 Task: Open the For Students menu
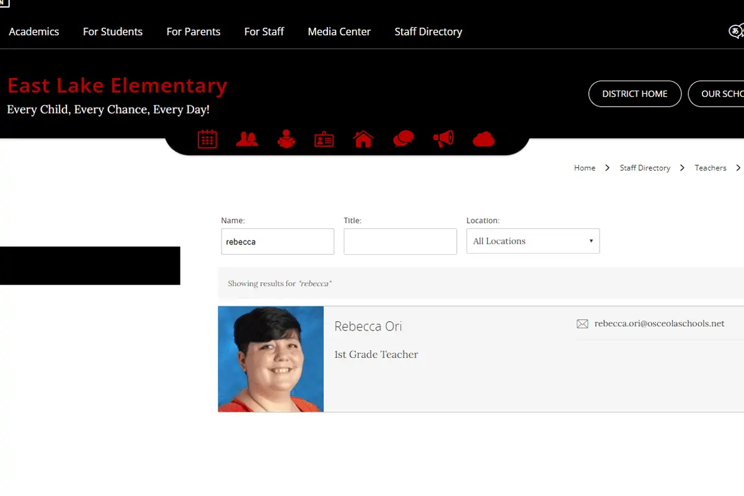(x=113, y=32)
